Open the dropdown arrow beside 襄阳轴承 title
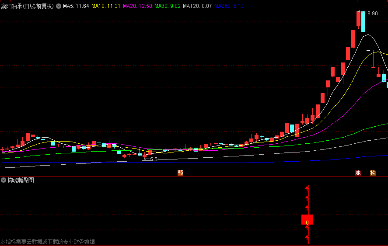388x246 pixels. tap(59, 6)
